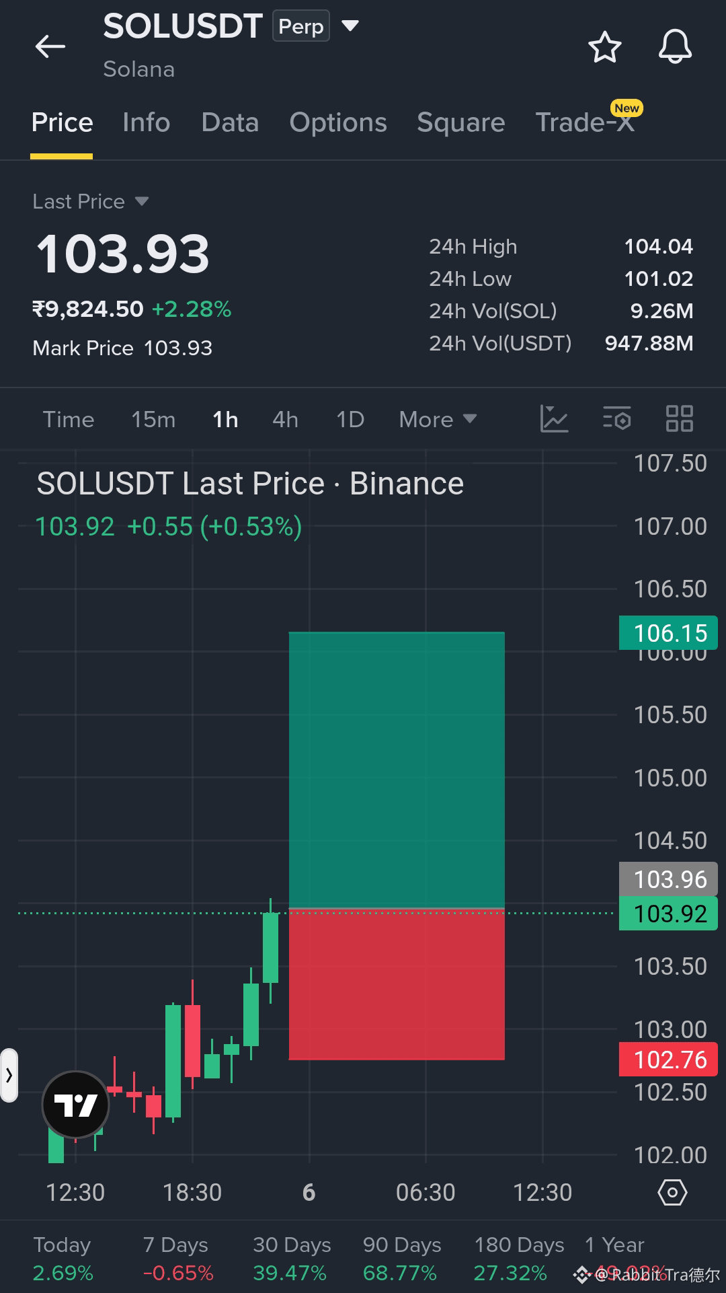Expand the More timeframes dropdown
Image resolution: width=726 pixels, height=1293 pixels.
pyautogui.click(x=438, y=419)
